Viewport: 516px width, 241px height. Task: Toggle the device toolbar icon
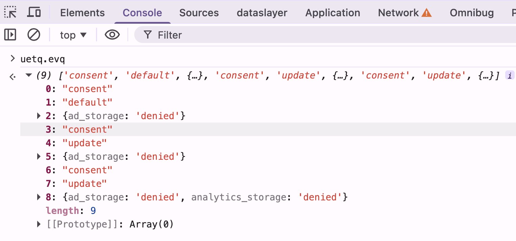pyautogui.click(x=34, y=13)
